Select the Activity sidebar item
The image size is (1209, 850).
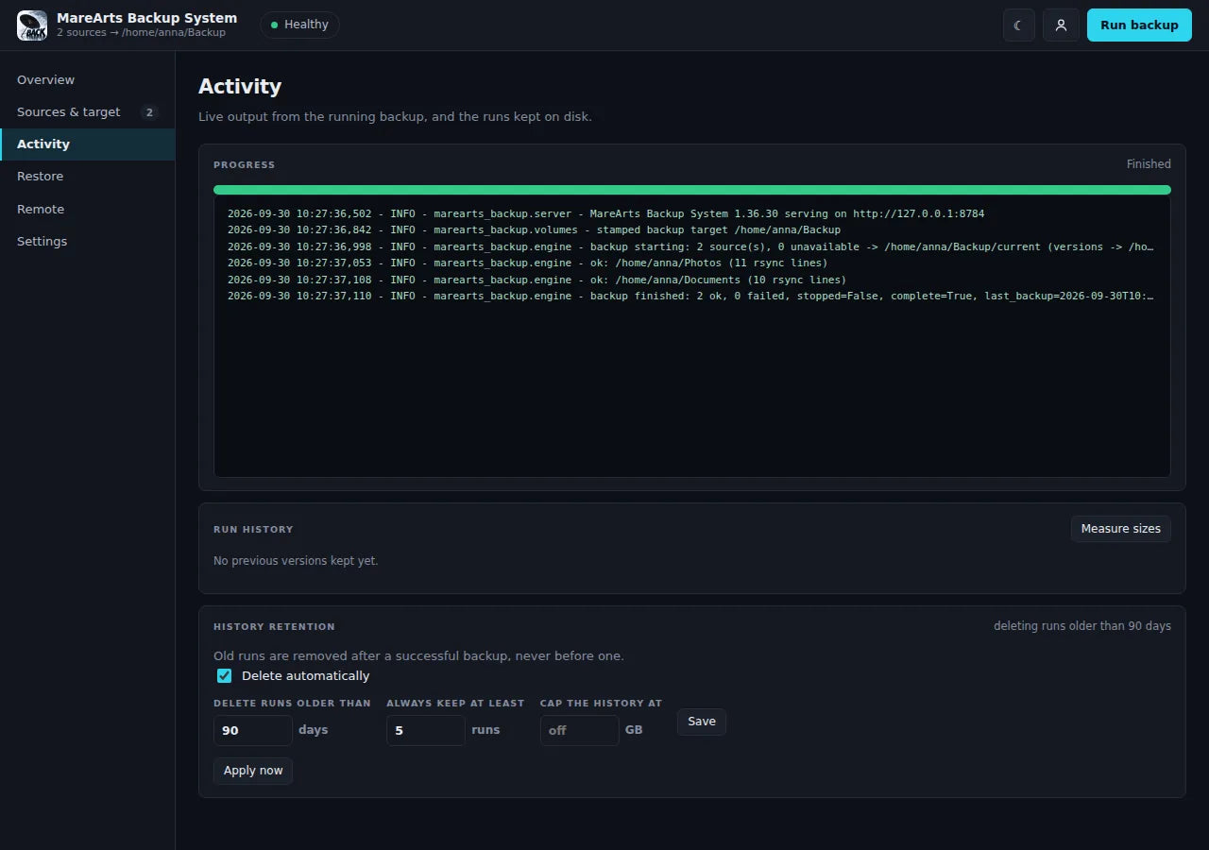tap(87, 144)
